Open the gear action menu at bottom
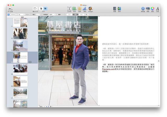This screenshot has height=117, width=167. [x=51, y=107]
